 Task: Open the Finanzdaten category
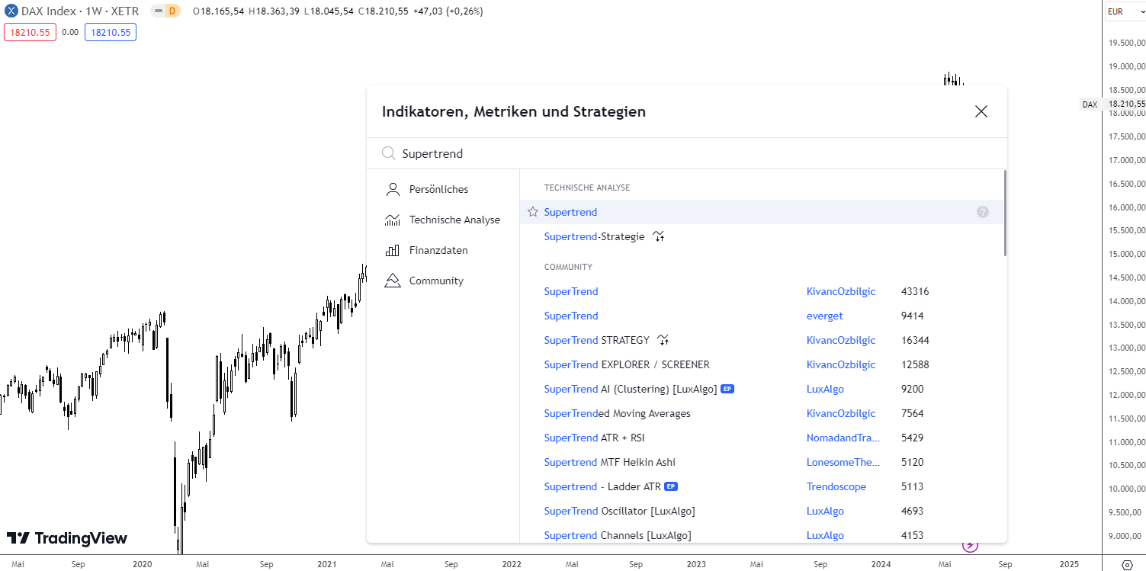[443, 250]
